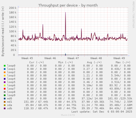Click the 'loop4' legend label
Screen dimensions: 136x118
(11, 79)
